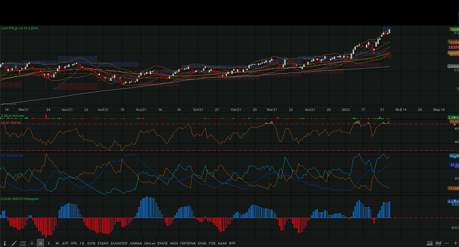Image resolution: width=459 pixels, height=247 pixels.
Task: Toggle the H timeframe button
Action: [41, 243]
